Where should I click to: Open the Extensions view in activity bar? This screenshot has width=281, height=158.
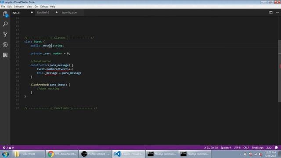5,55
